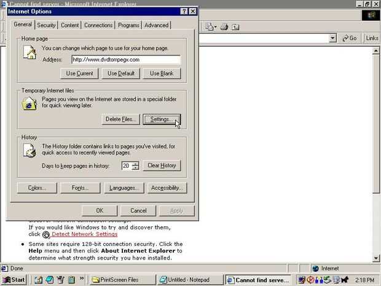
Task: Click the Use Default button
Action: [121, 73]
